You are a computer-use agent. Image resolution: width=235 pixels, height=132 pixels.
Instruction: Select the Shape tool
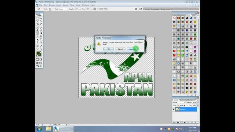pyautogui.click(x=41, y=43)
